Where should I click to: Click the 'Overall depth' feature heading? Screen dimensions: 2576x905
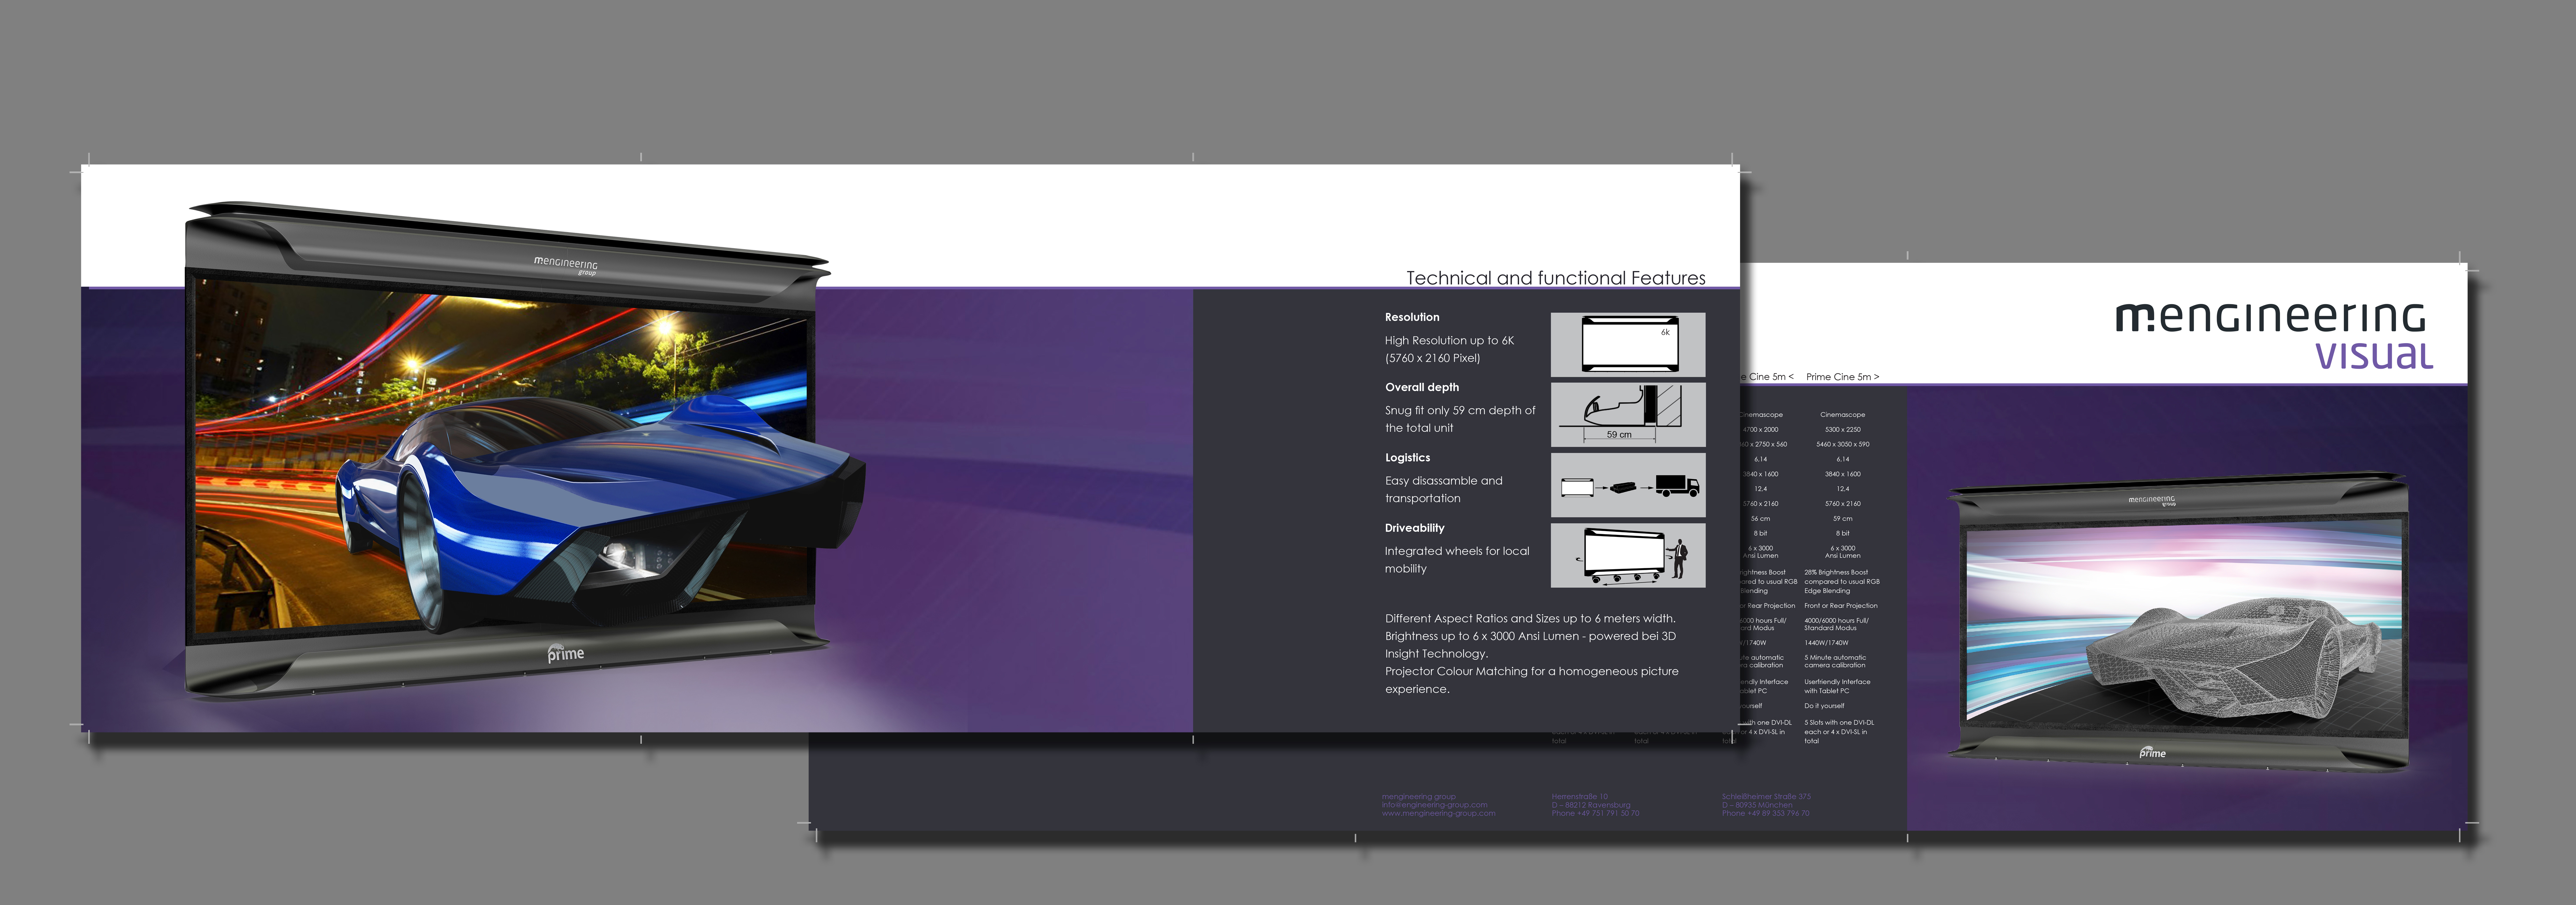pos(1422,387)
